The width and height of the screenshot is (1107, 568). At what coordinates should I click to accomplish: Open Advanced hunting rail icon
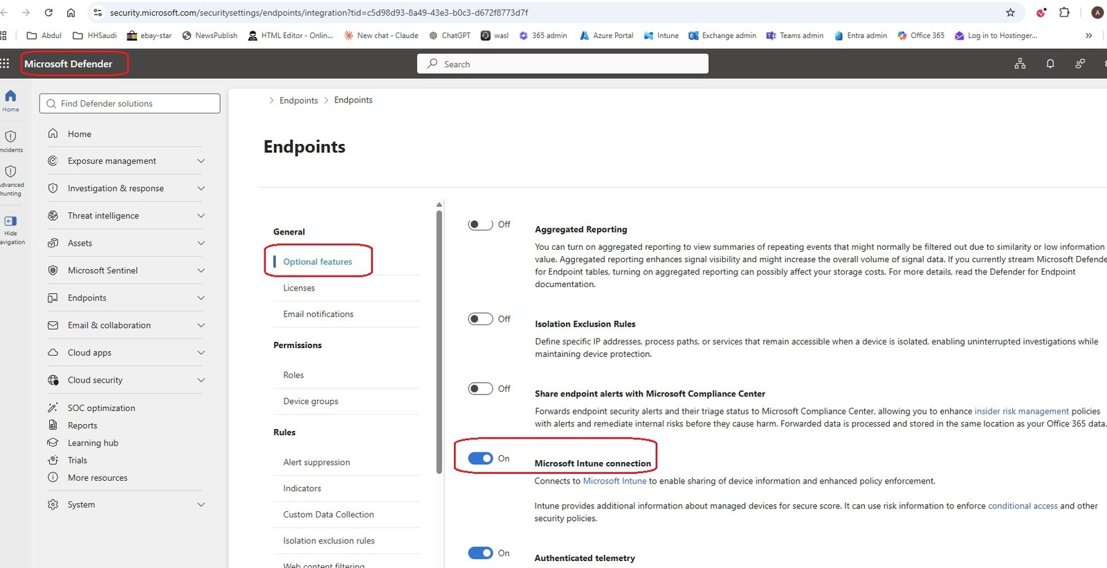(x=10, y=171)
